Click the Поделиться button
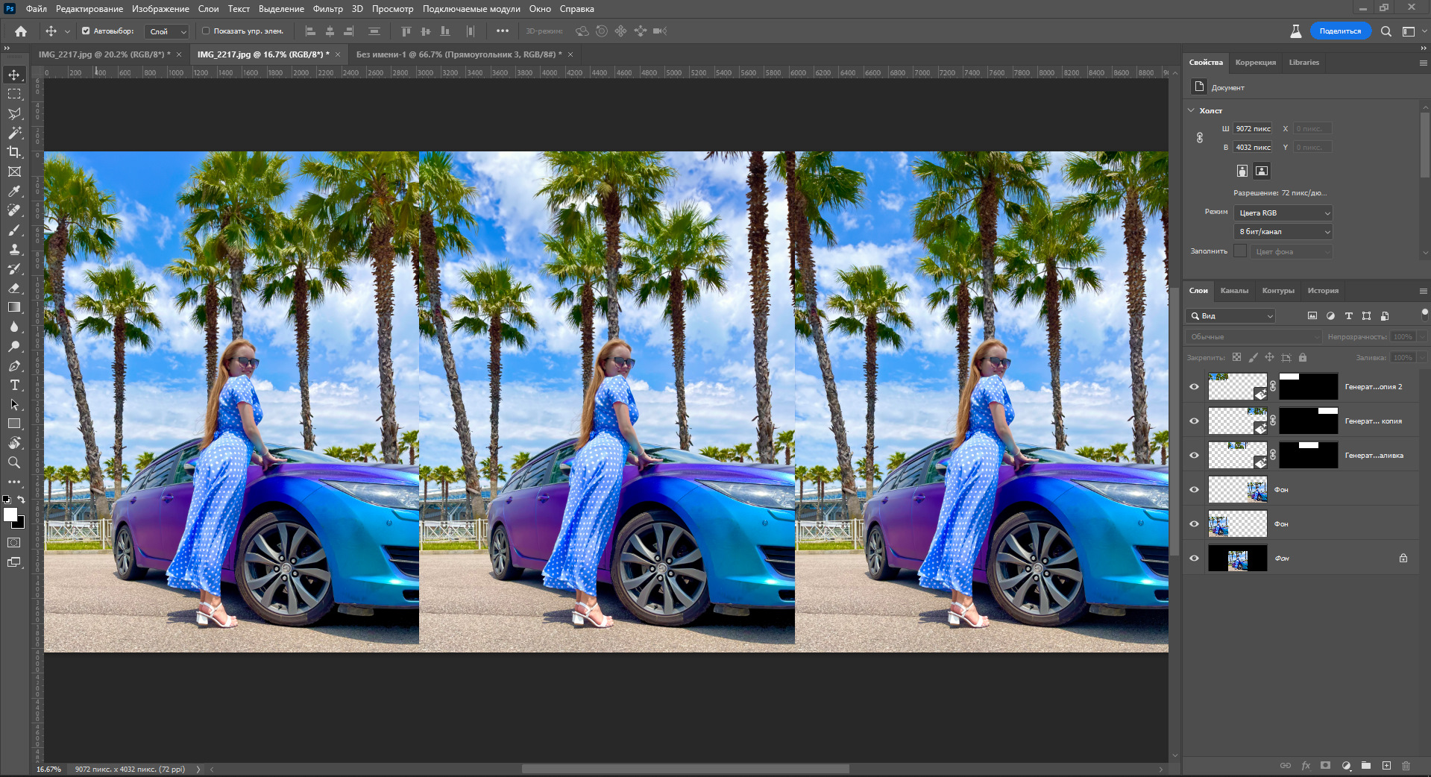1431x777 pixels. (x=1340, y=31)
